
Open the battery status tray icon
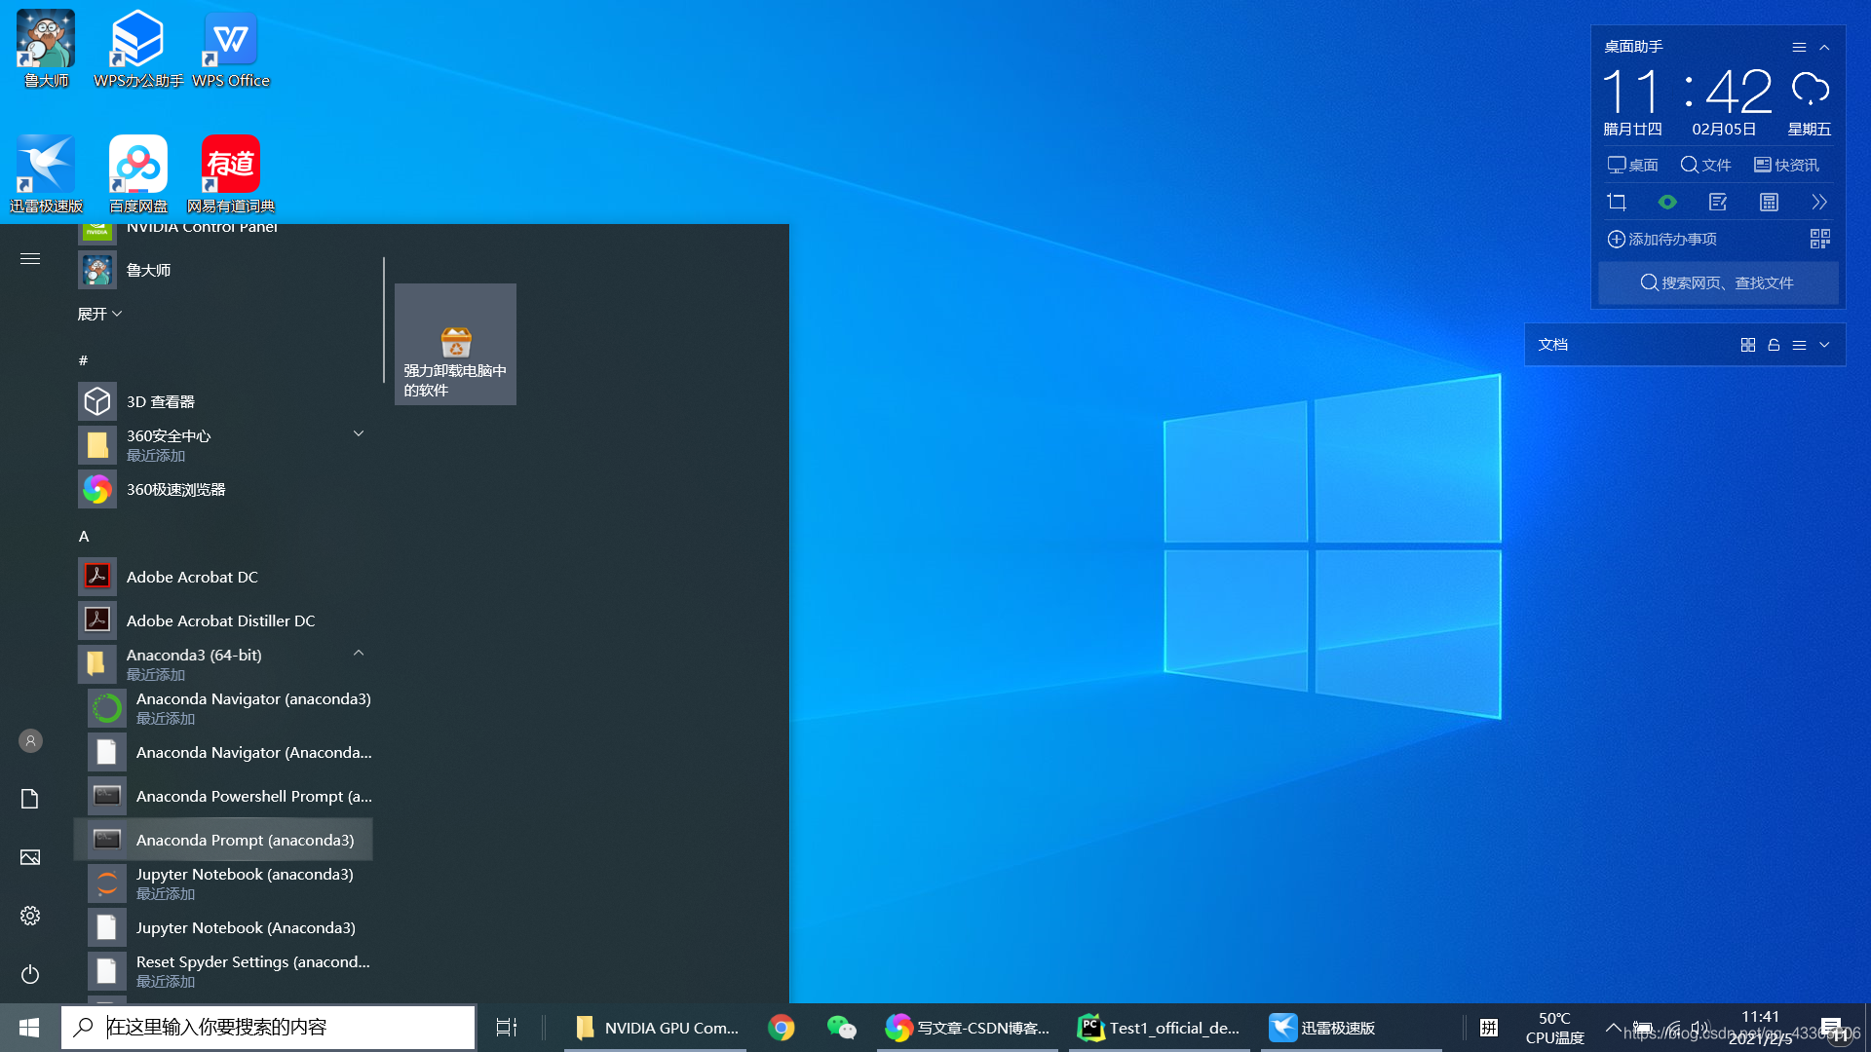pos(1643,1028)
